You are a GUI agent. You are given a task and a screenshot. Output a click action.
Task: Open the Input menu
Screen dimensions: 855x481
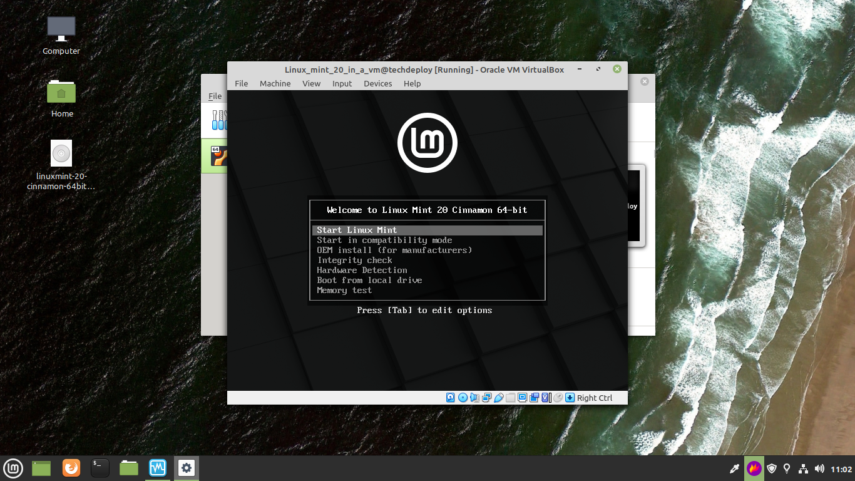[x=342, y=83]
